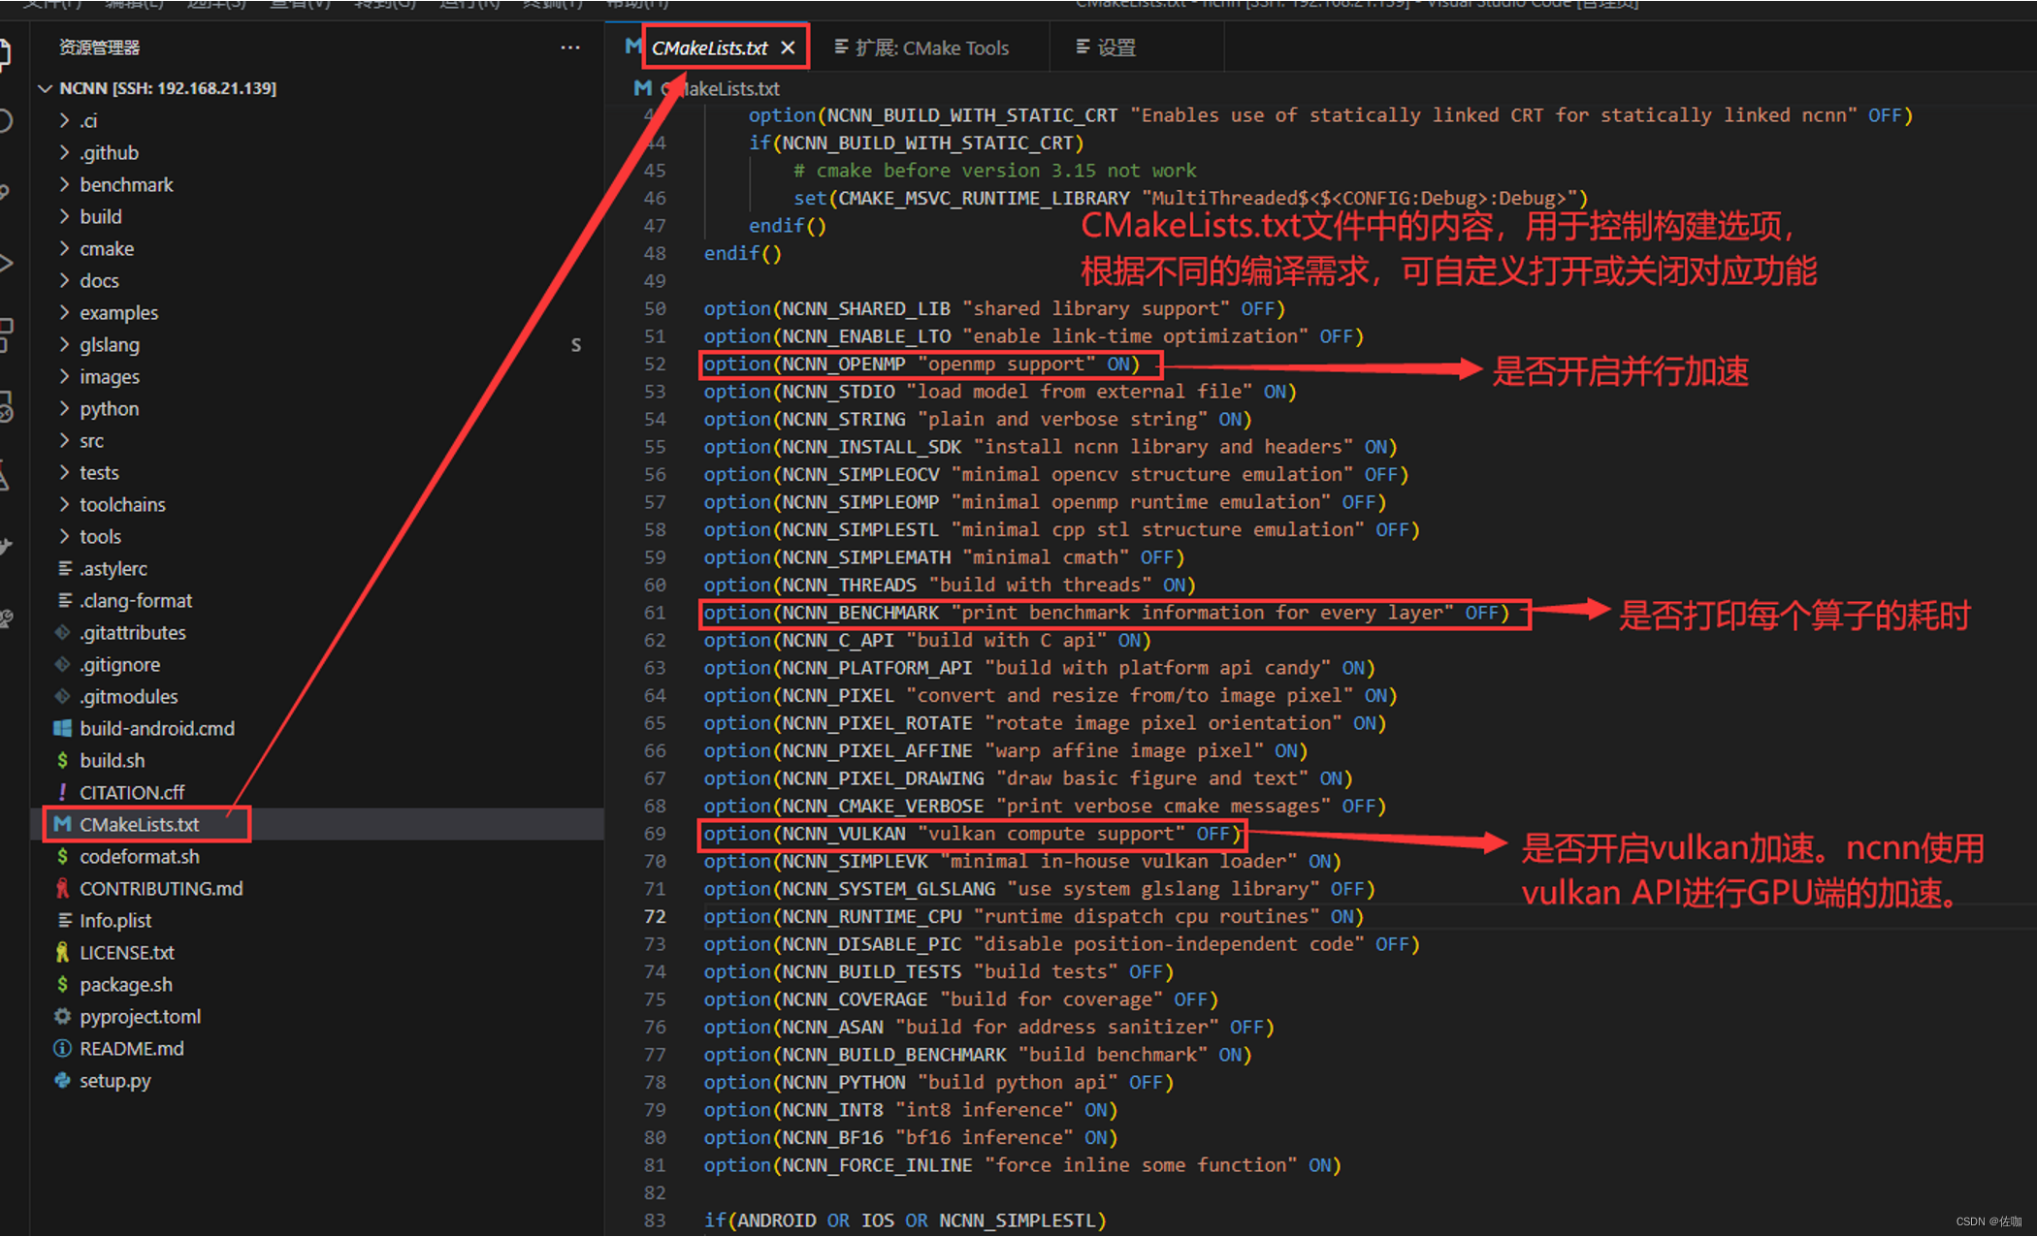
Task: Open the 设置 settings tab
Action: click(1106, 48)
